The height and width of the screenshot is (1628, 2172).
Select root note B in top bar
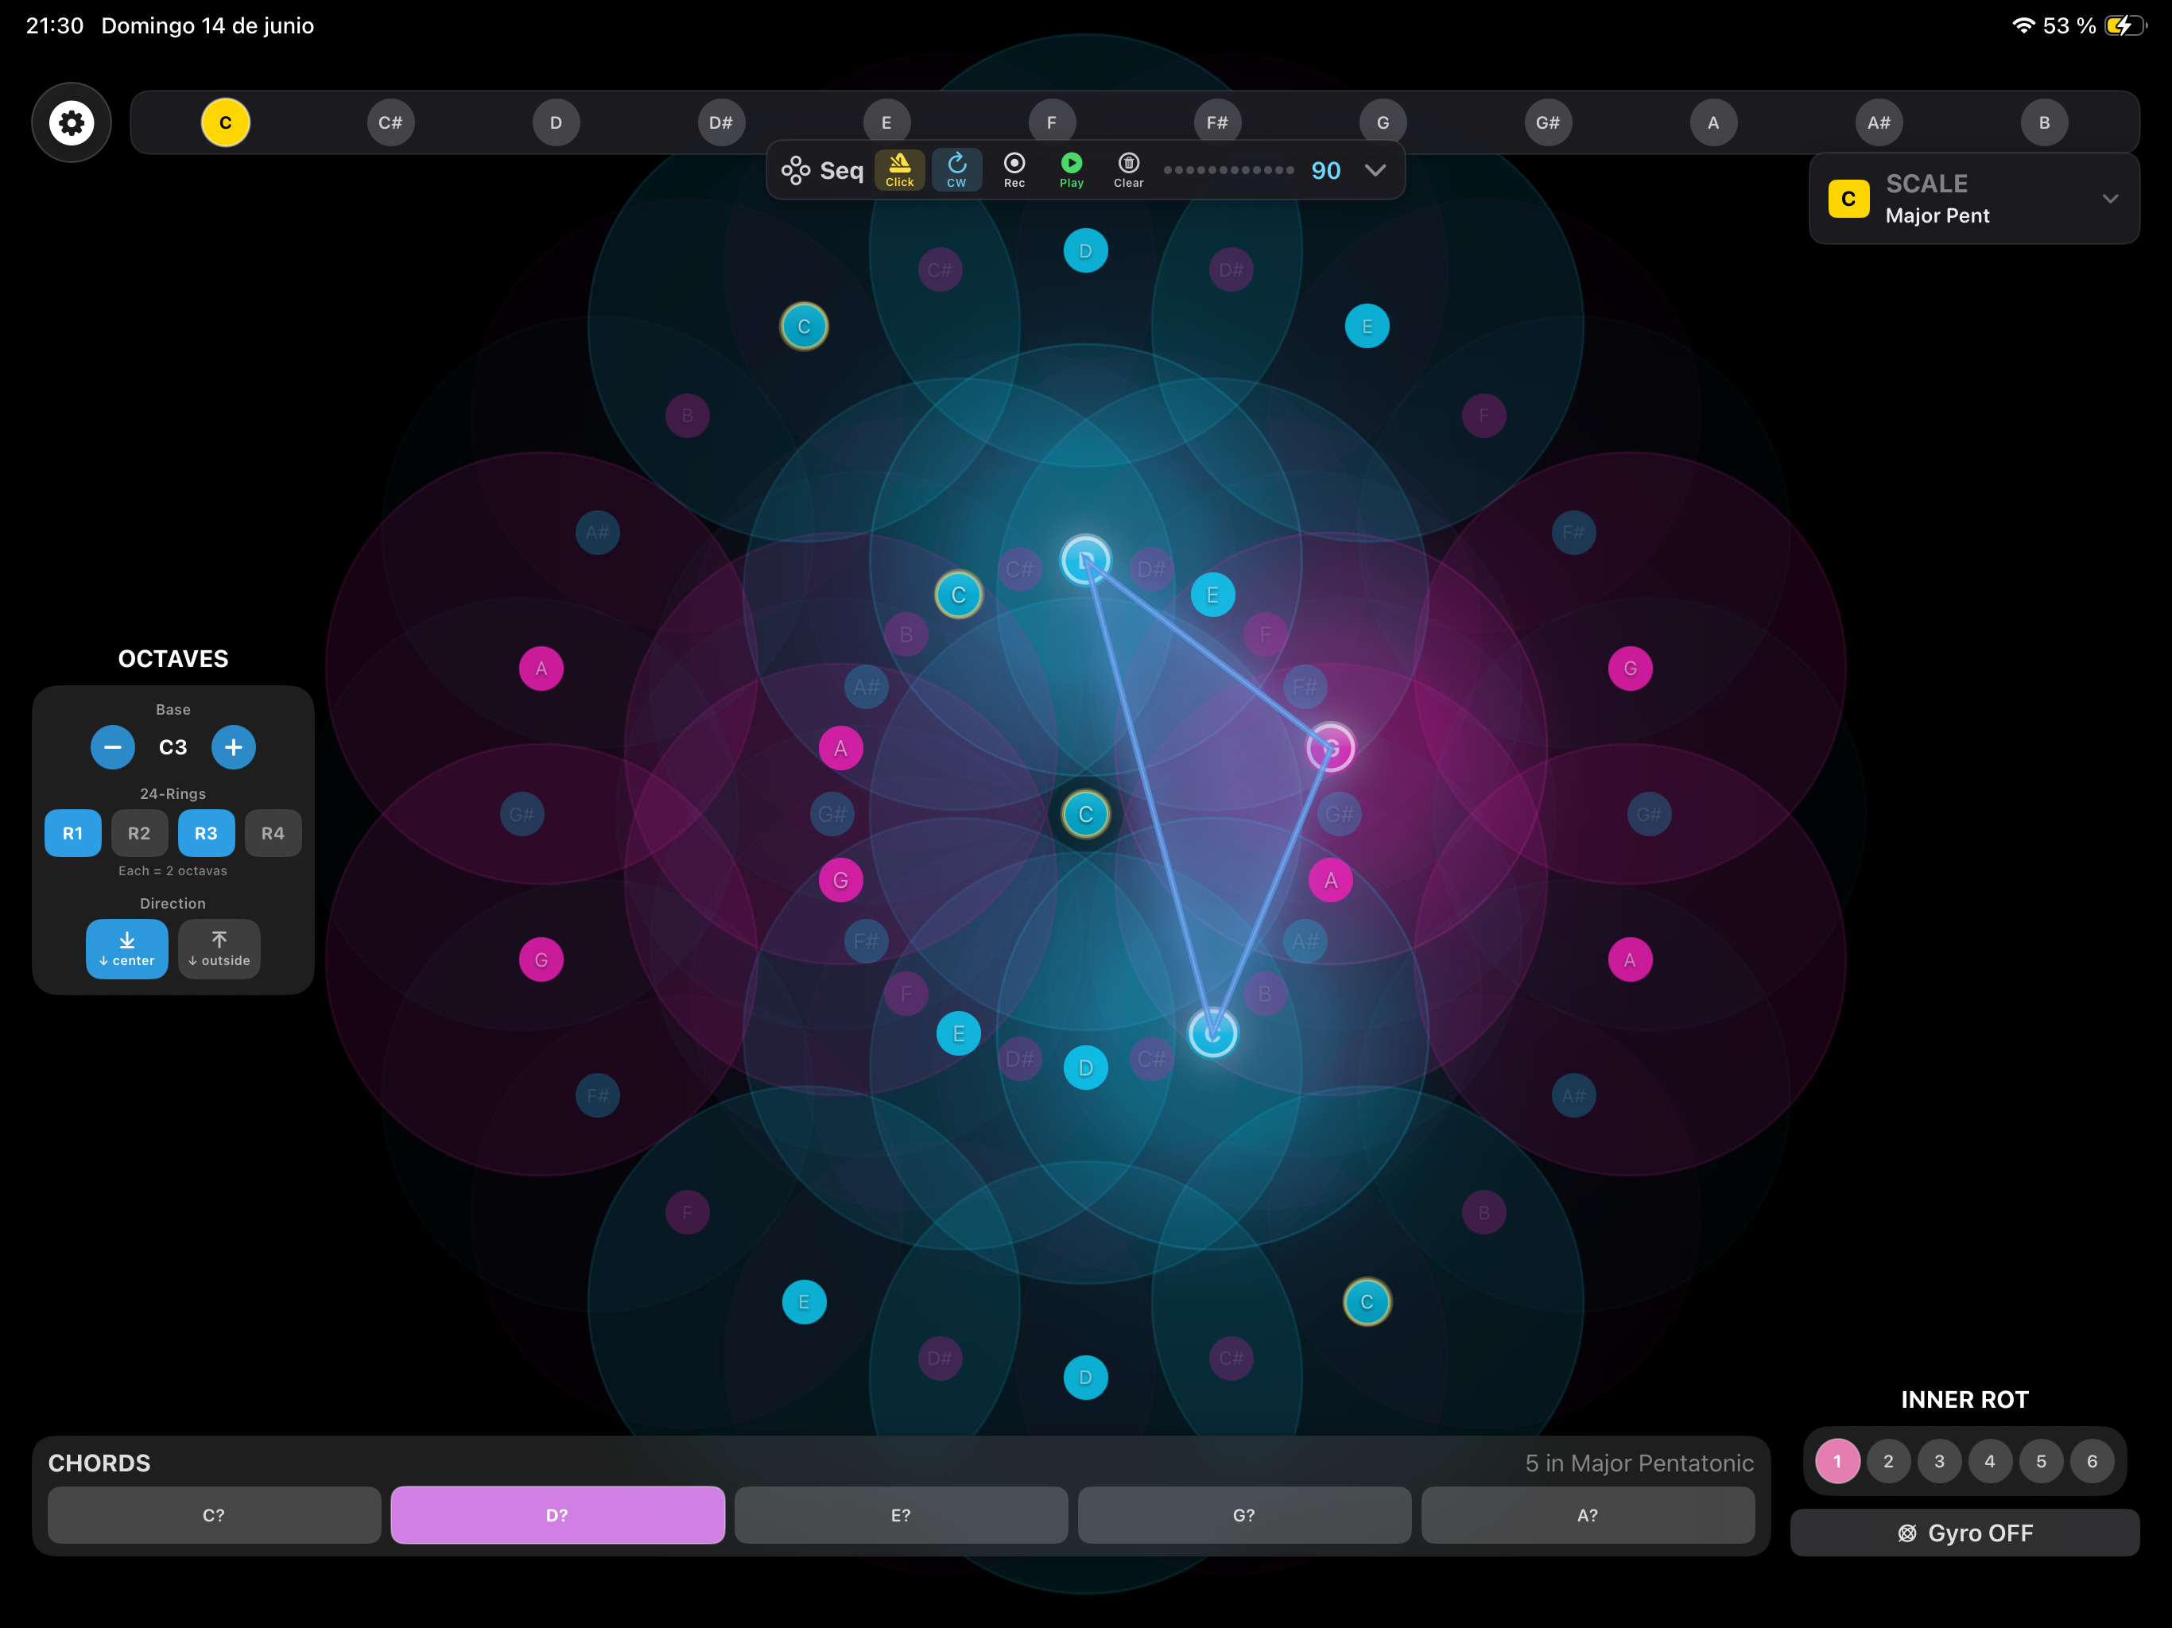(x=2044, y=122)
